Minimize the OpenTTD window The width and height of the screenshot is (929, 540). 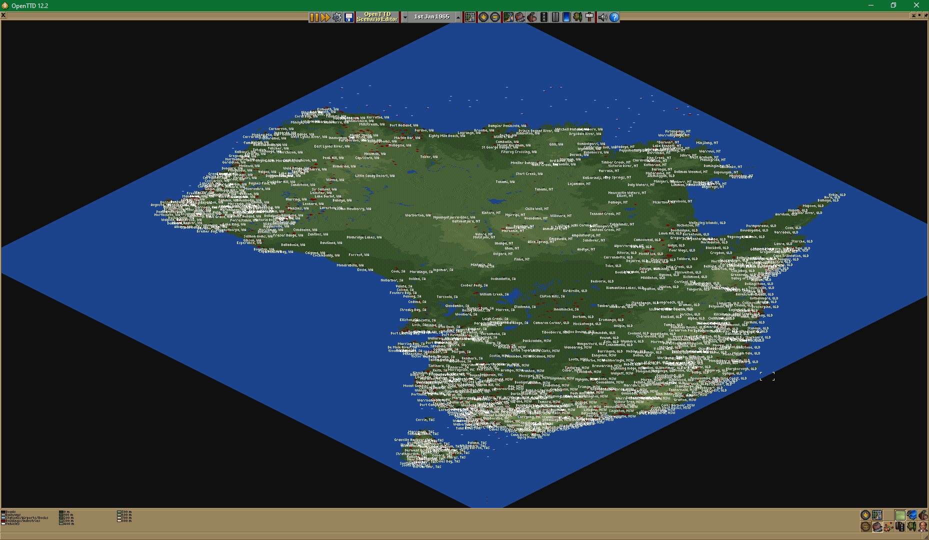click(870, 5)
